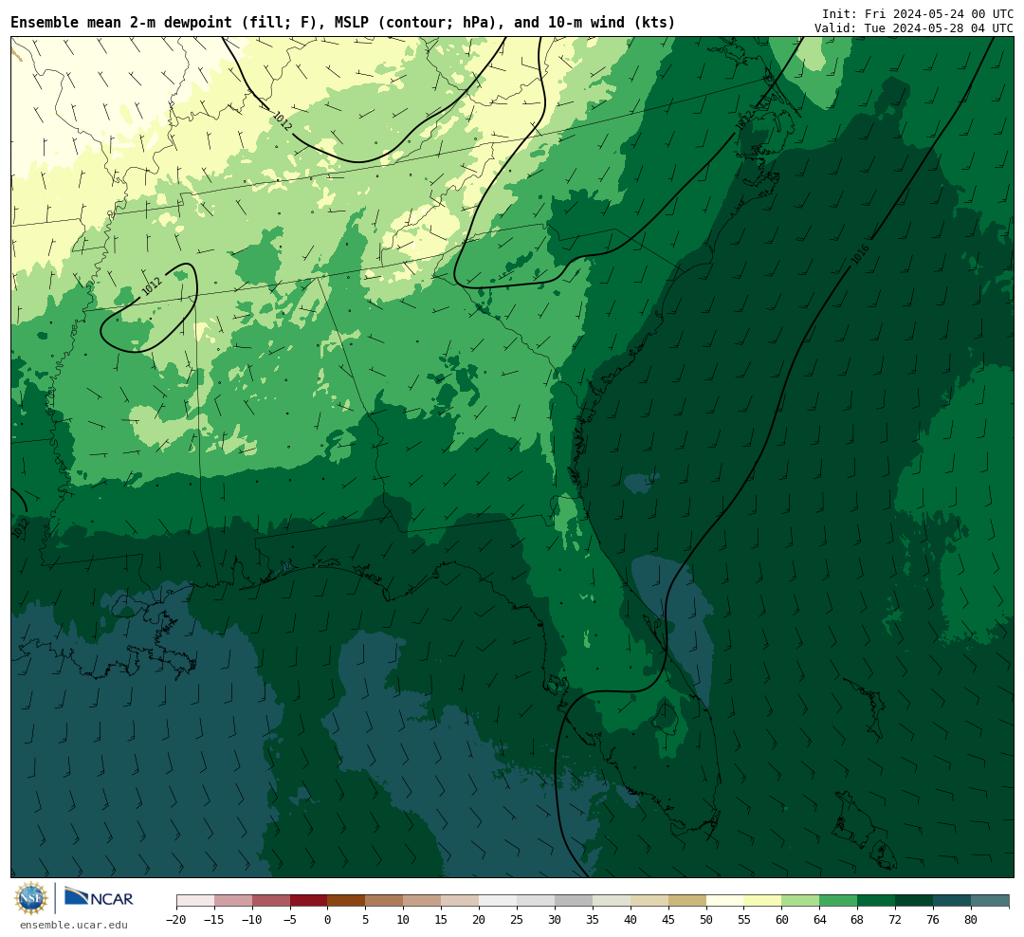The width and height of the screenshot is (1024, 937).
Task: Pick the colorbar swatch between 10 and 15
Action: (x=423, y=901)
